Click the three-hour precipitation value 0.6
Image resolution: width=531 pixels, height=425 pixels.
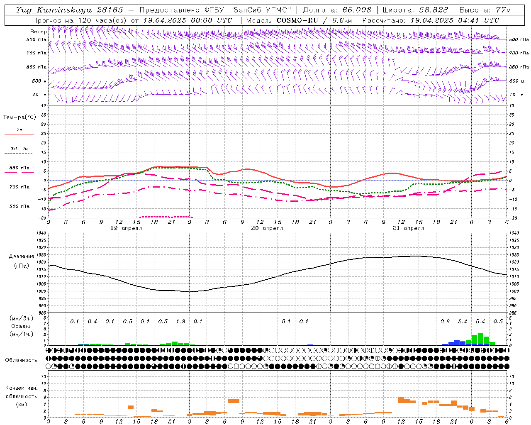tap(445, 321)
